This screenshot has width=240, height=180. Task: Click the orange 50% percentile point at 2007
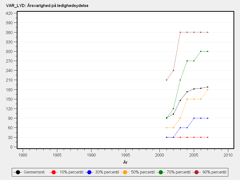pos(208,89)
